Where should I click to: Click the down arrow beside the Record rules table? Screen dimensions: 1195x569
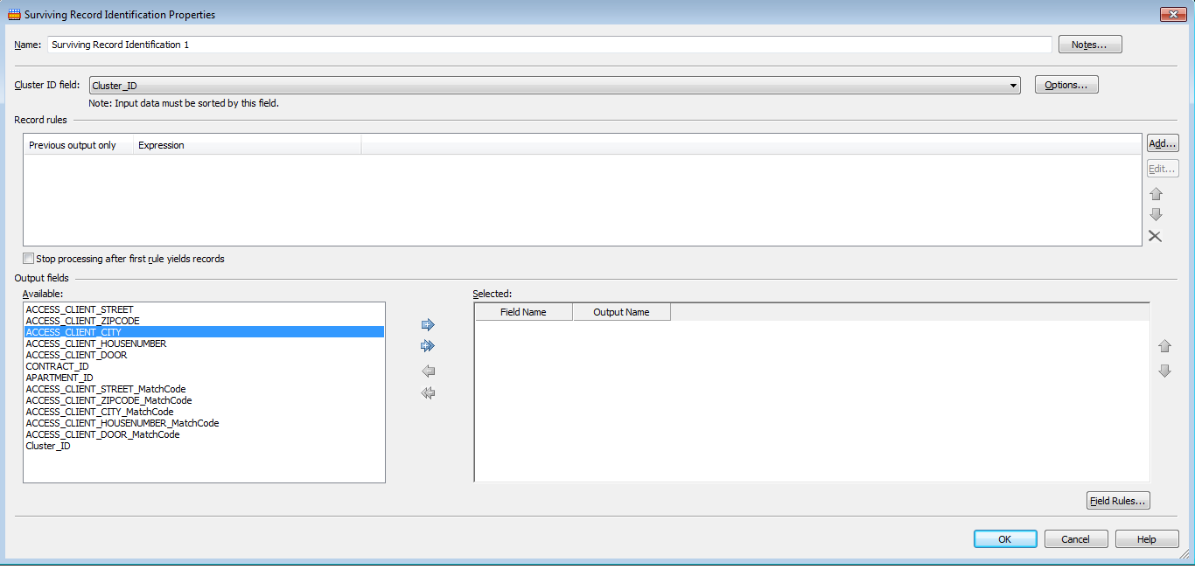1156,214
